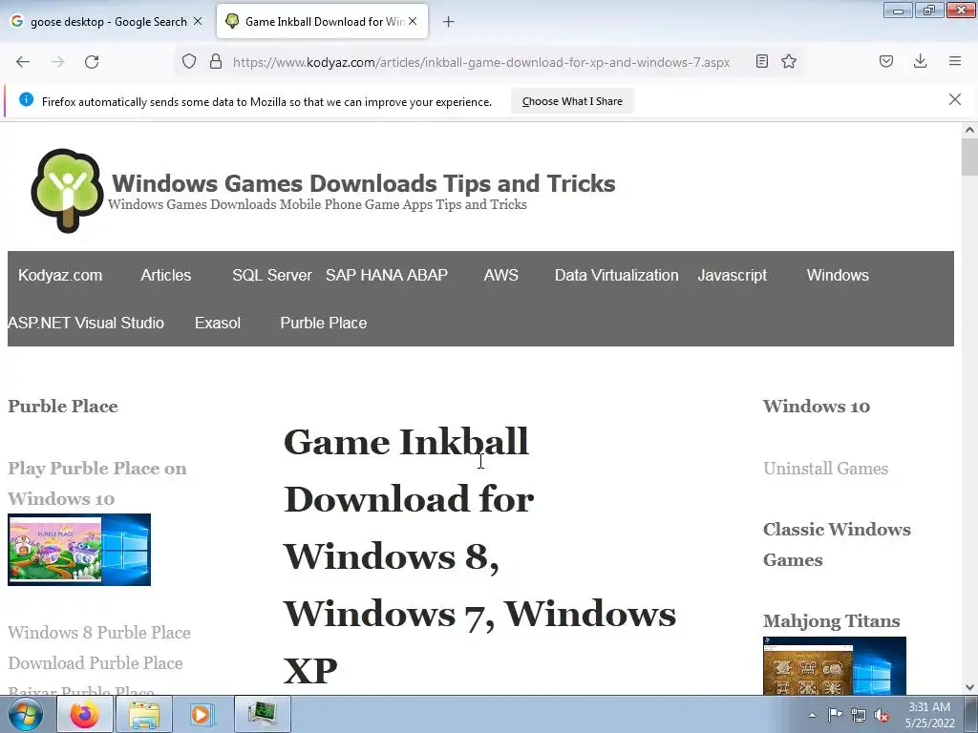
Task: Click the Kodyaz green tree logo
Action: coord(68,191)
